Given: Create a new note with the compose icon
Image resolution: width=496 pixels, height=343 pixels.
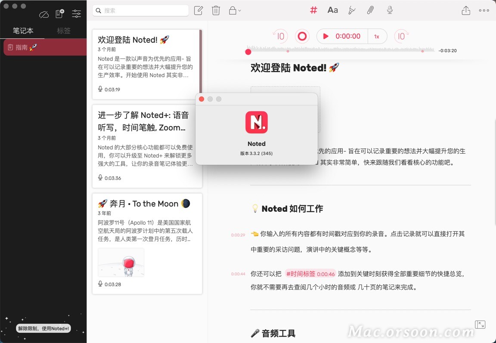Looking at the screenshot, I should point(198,10).
